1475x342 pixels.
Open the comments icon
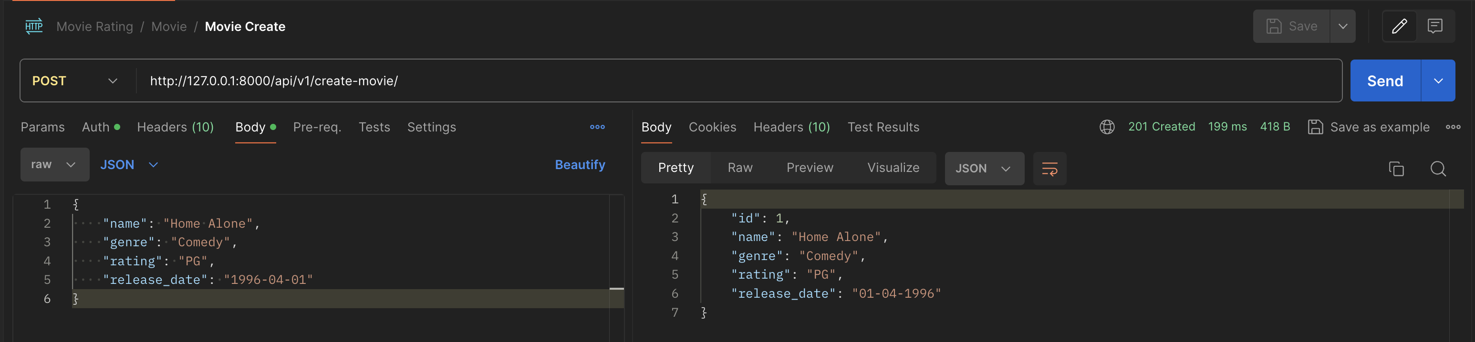(x=1434, y=26)
